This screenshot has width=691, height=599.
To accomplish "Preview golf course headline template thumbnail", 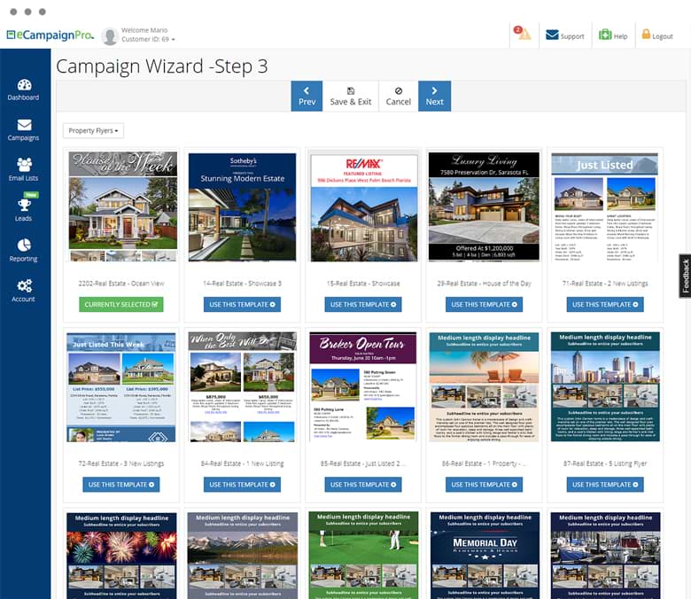I will [363, 556].
